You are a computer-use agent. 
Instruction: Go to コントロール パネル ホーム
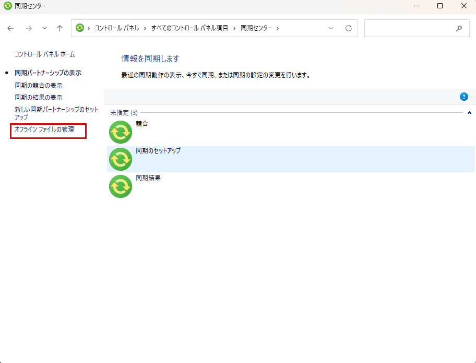(45, 54)
